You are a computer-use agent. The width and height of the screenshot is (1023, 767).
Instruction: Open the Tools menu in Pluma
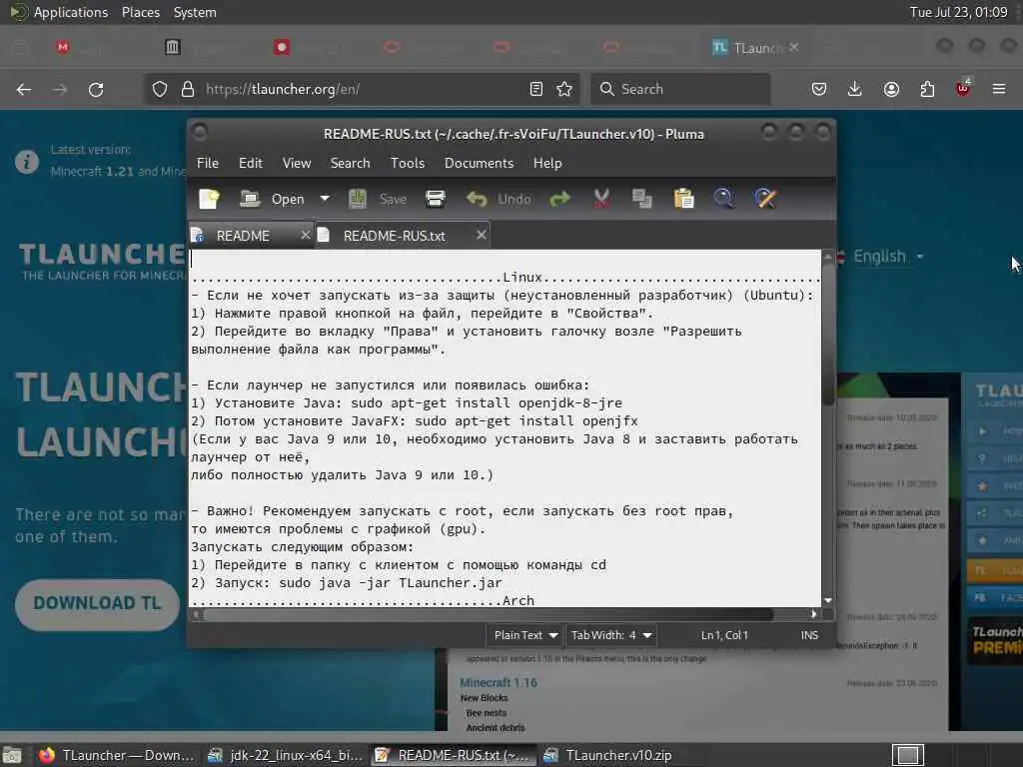[x=408, y=163]
